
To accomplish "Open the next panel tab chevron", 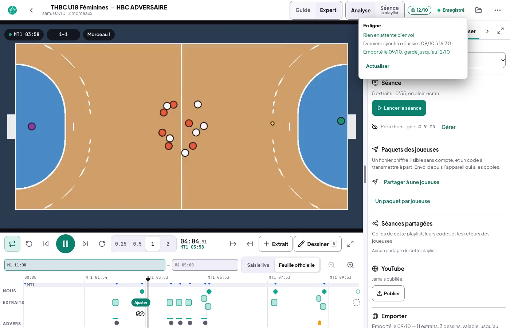I will (x=487, y=31).
